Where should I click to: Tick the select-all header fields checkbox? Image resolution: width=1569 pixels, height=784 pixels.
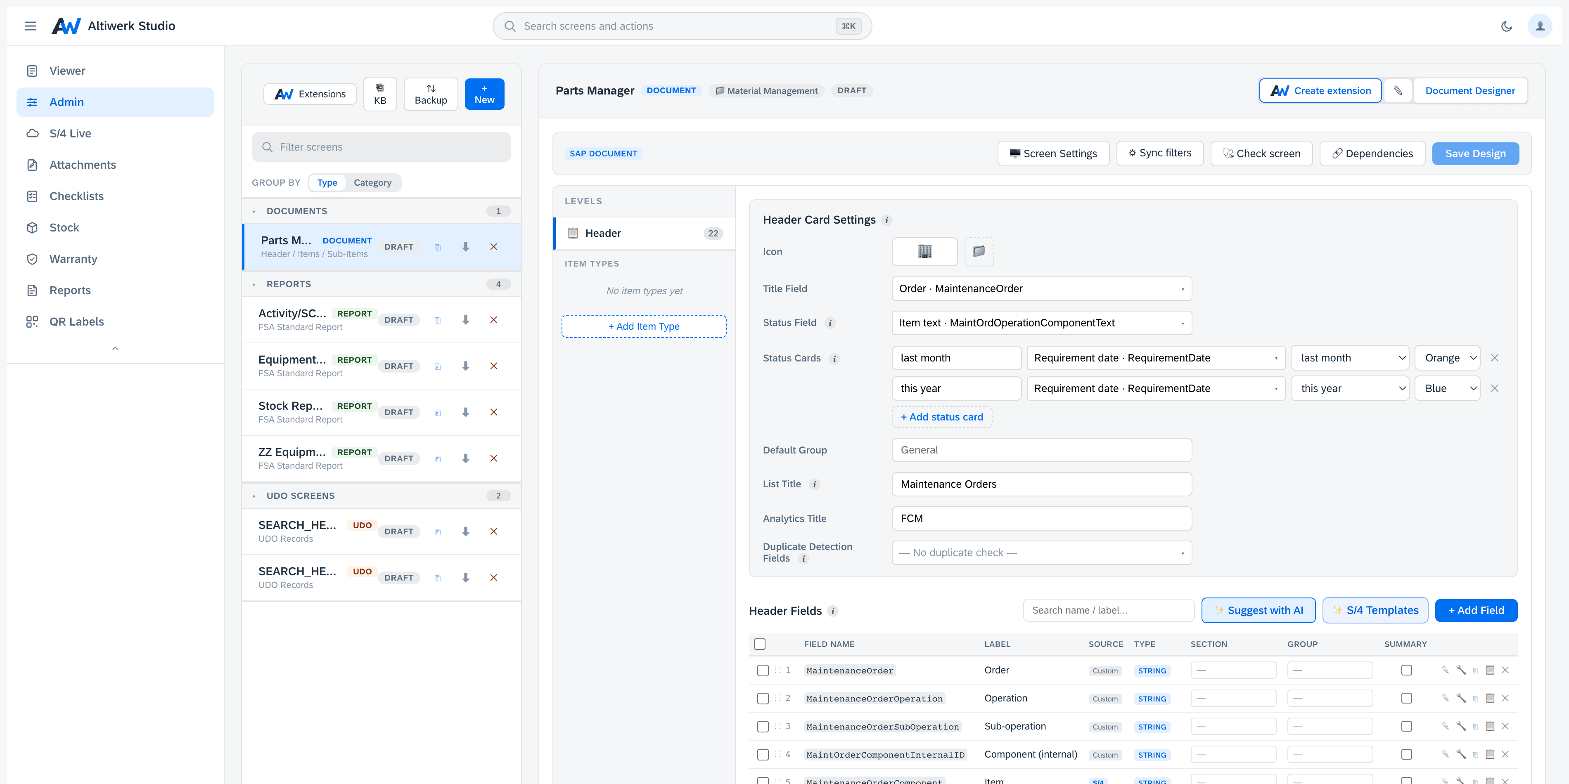760,644
